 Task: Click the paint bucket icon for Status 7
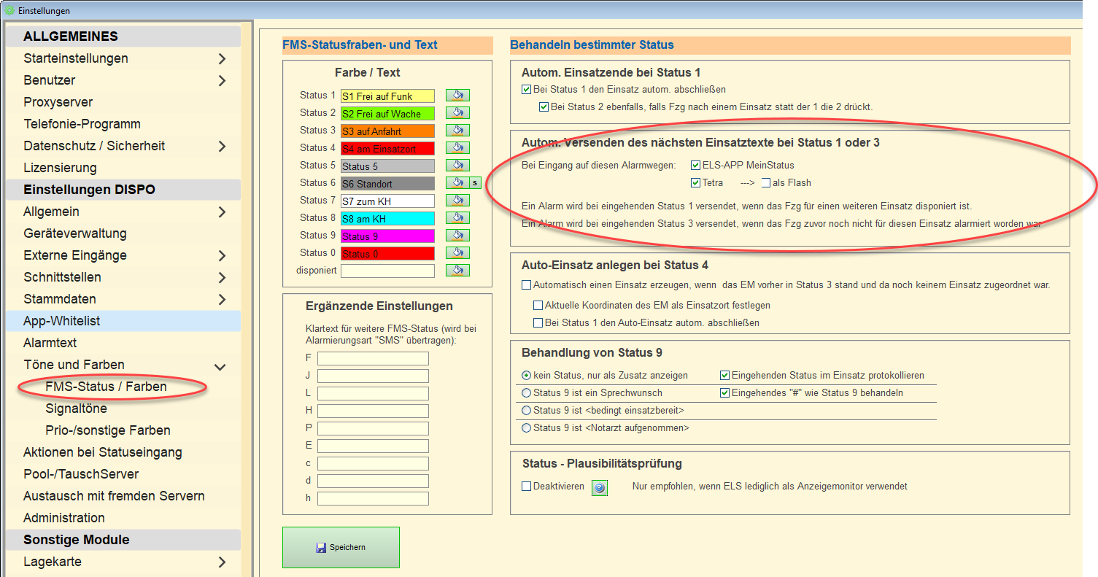pos(457,201)
